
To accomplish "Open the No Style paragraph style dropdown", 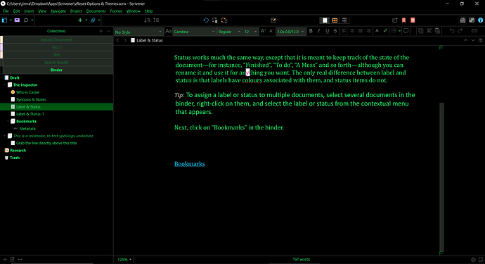I will coord(138,32).
